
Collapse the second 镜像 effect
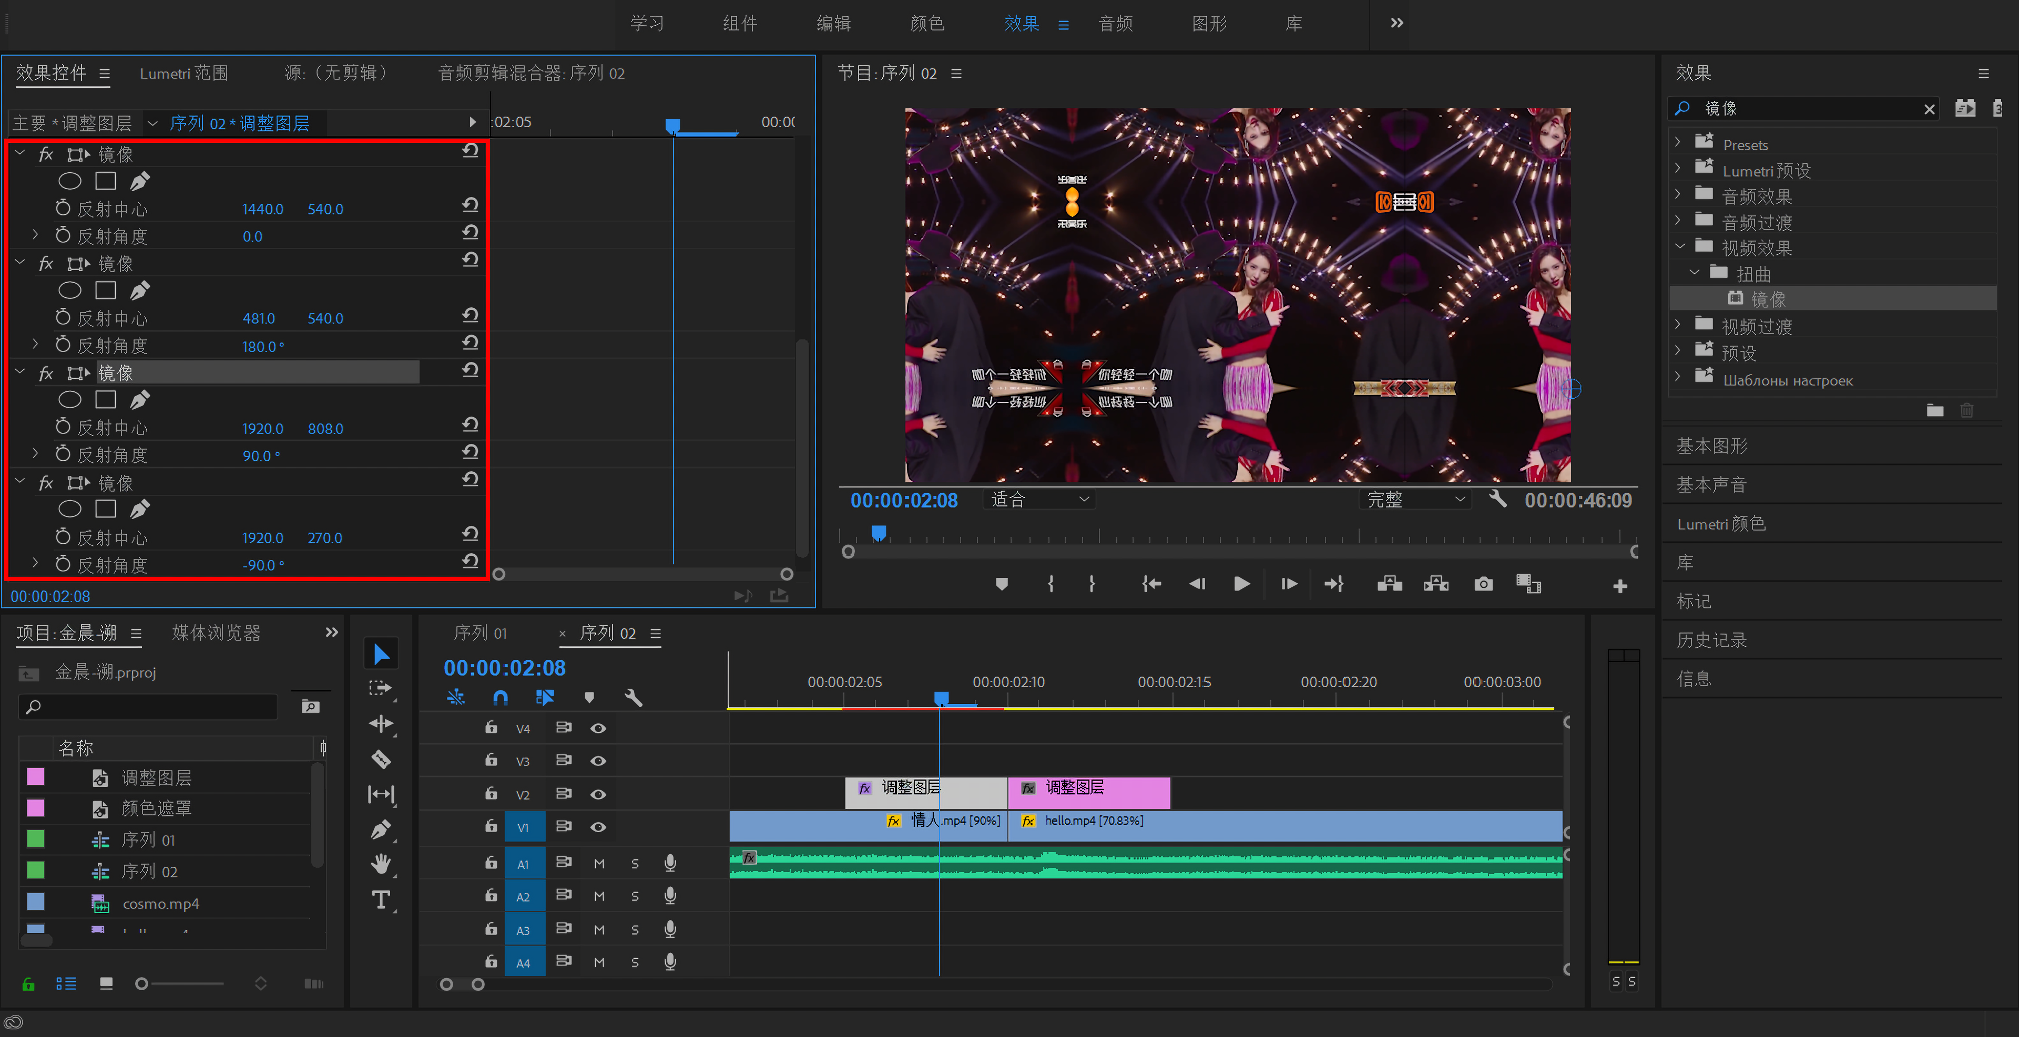point(19,263)
